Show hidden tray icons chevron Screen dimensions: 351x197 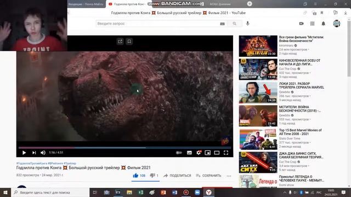pos(285,192)
